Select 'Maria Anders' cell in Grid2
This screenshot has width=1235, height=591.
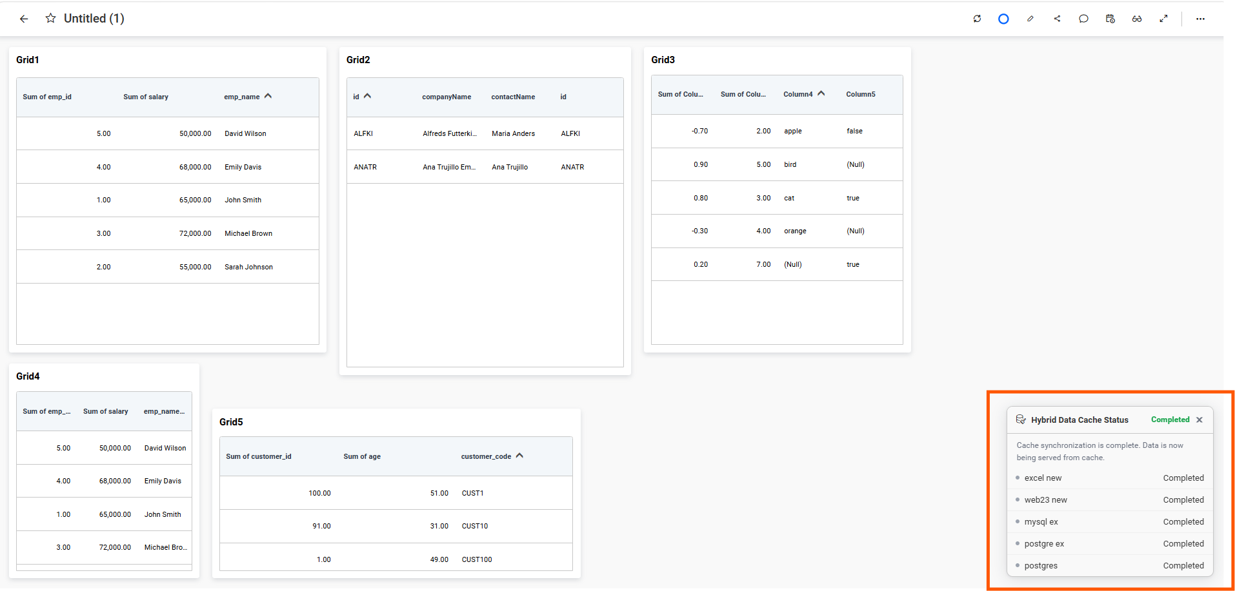coord(513,133)
